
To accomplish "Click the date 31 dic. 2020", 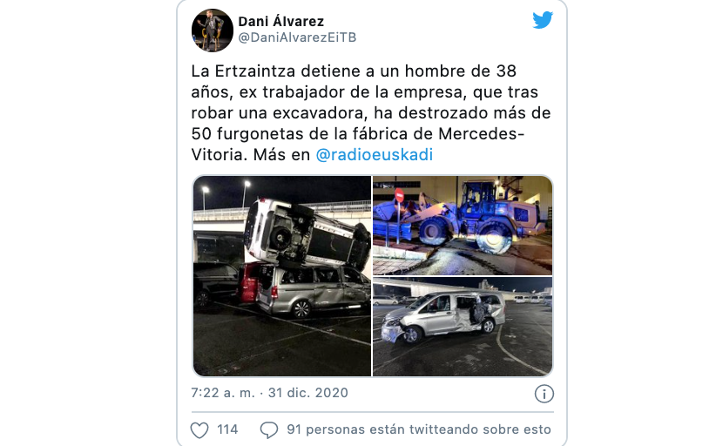I will tap(308, 393).
